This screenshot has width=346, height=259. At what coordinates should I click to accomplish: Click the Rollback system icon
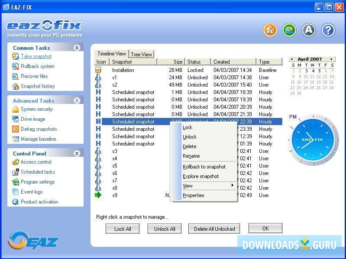coord(16,66)
